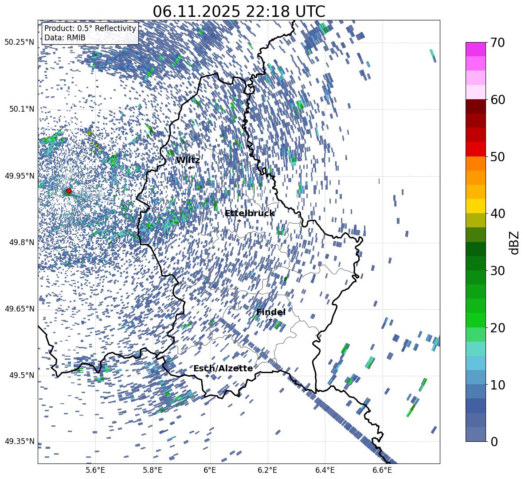Click the dark maroon colorbar segment below 60
Screen dimensions: 525x479
(x=475, y=106)
